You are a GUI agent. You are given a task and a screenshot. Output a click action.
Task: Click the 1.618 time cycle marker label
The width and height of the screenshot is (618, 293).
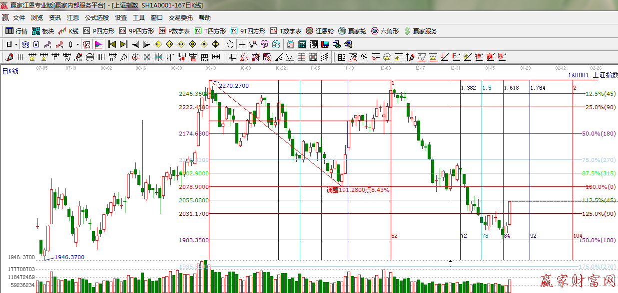(x=511, y=88)
